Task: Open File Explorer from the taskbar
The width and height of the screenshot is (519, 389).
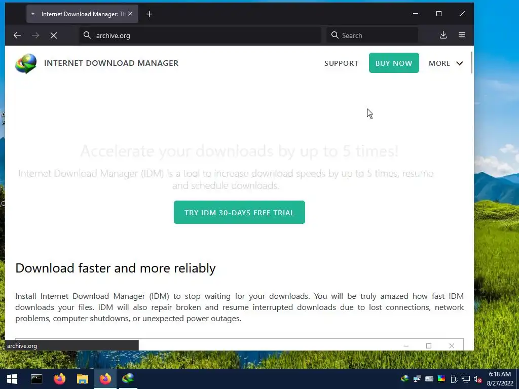Action: [83, 379]
